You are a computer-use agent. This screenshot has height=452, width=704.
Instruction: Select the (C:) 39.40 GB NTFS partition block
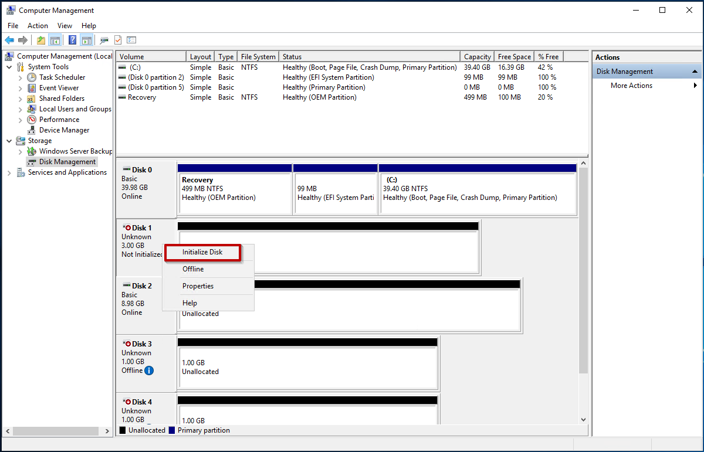(478, 189)
